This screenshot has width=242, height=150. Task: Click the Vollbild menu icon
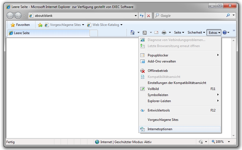[142, 89]
